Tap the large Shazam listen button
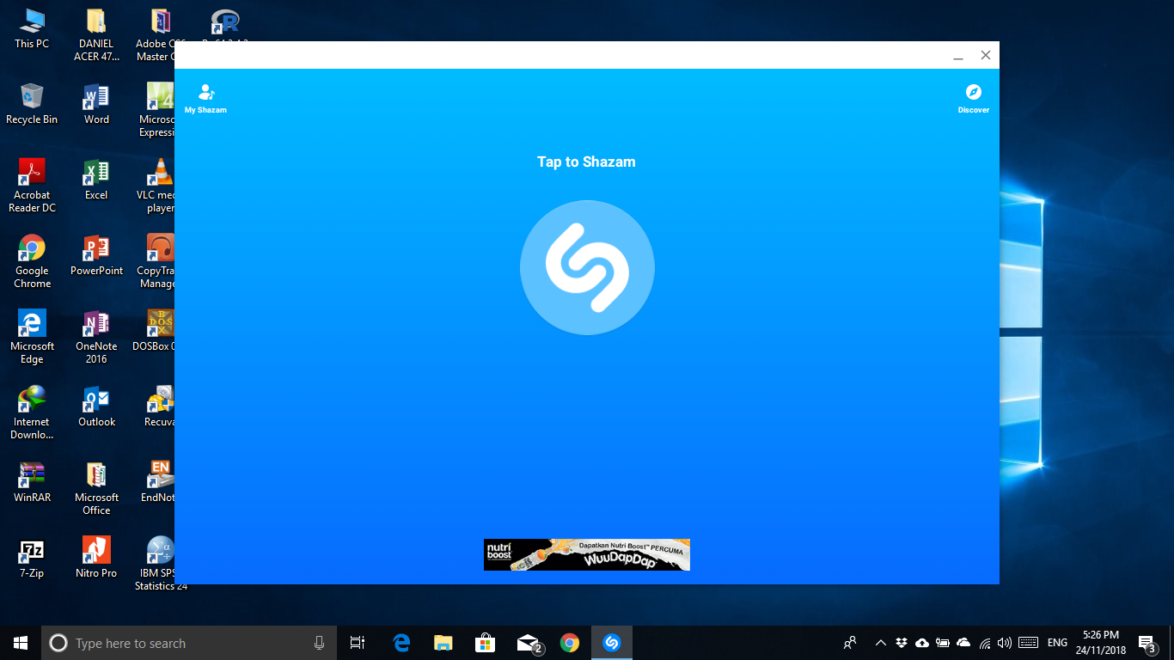Viewport: 1174px width, 660px height. point(587,268)
